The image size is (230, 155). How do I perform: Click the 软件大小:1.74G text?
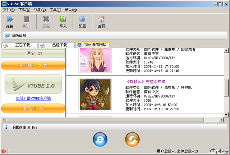(x=139, y=62)
